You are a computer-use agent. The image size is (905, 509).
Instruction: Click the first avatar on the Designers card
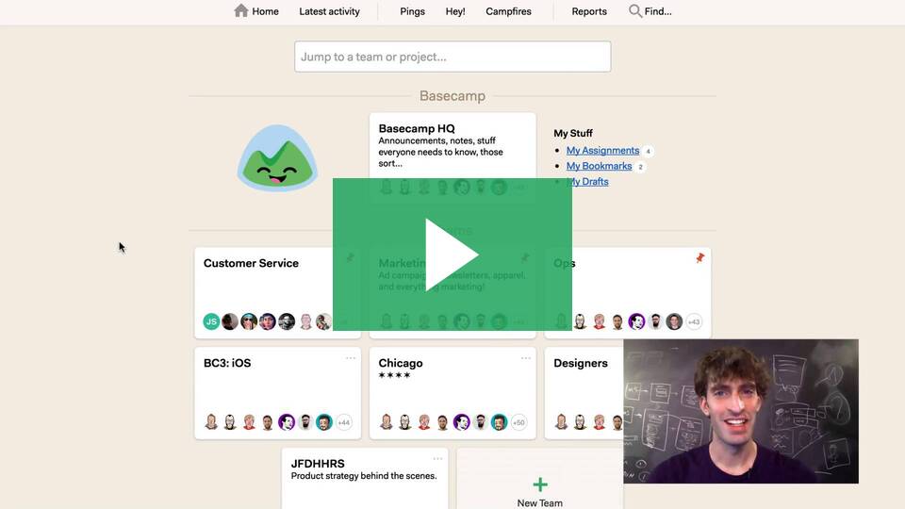[561, 422]
